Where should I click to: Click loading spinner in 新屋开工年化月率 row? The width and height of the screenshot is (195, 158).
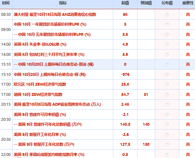167,135
